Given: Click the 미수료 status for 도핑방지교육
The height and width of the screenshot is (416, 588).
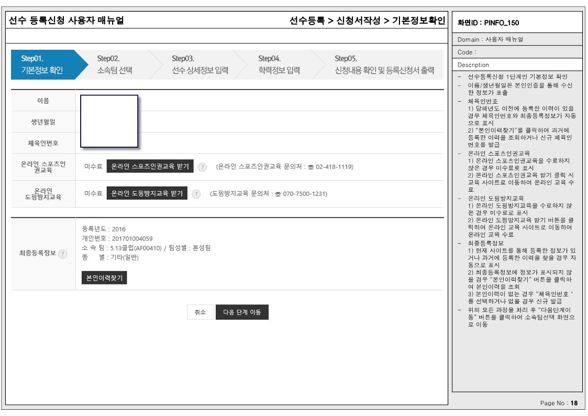Looking at the screenshot, I should [93, 194].
